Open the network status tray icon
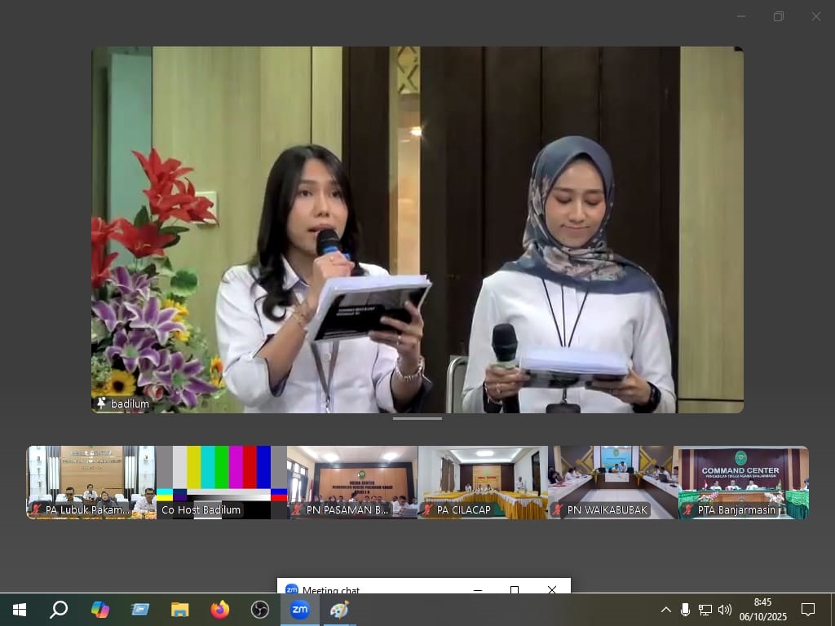This screenshot has height=626, width=835. (x=705, y=609)
